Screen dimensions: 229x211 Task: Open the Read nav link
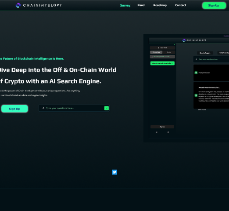(x=141, y=5)
